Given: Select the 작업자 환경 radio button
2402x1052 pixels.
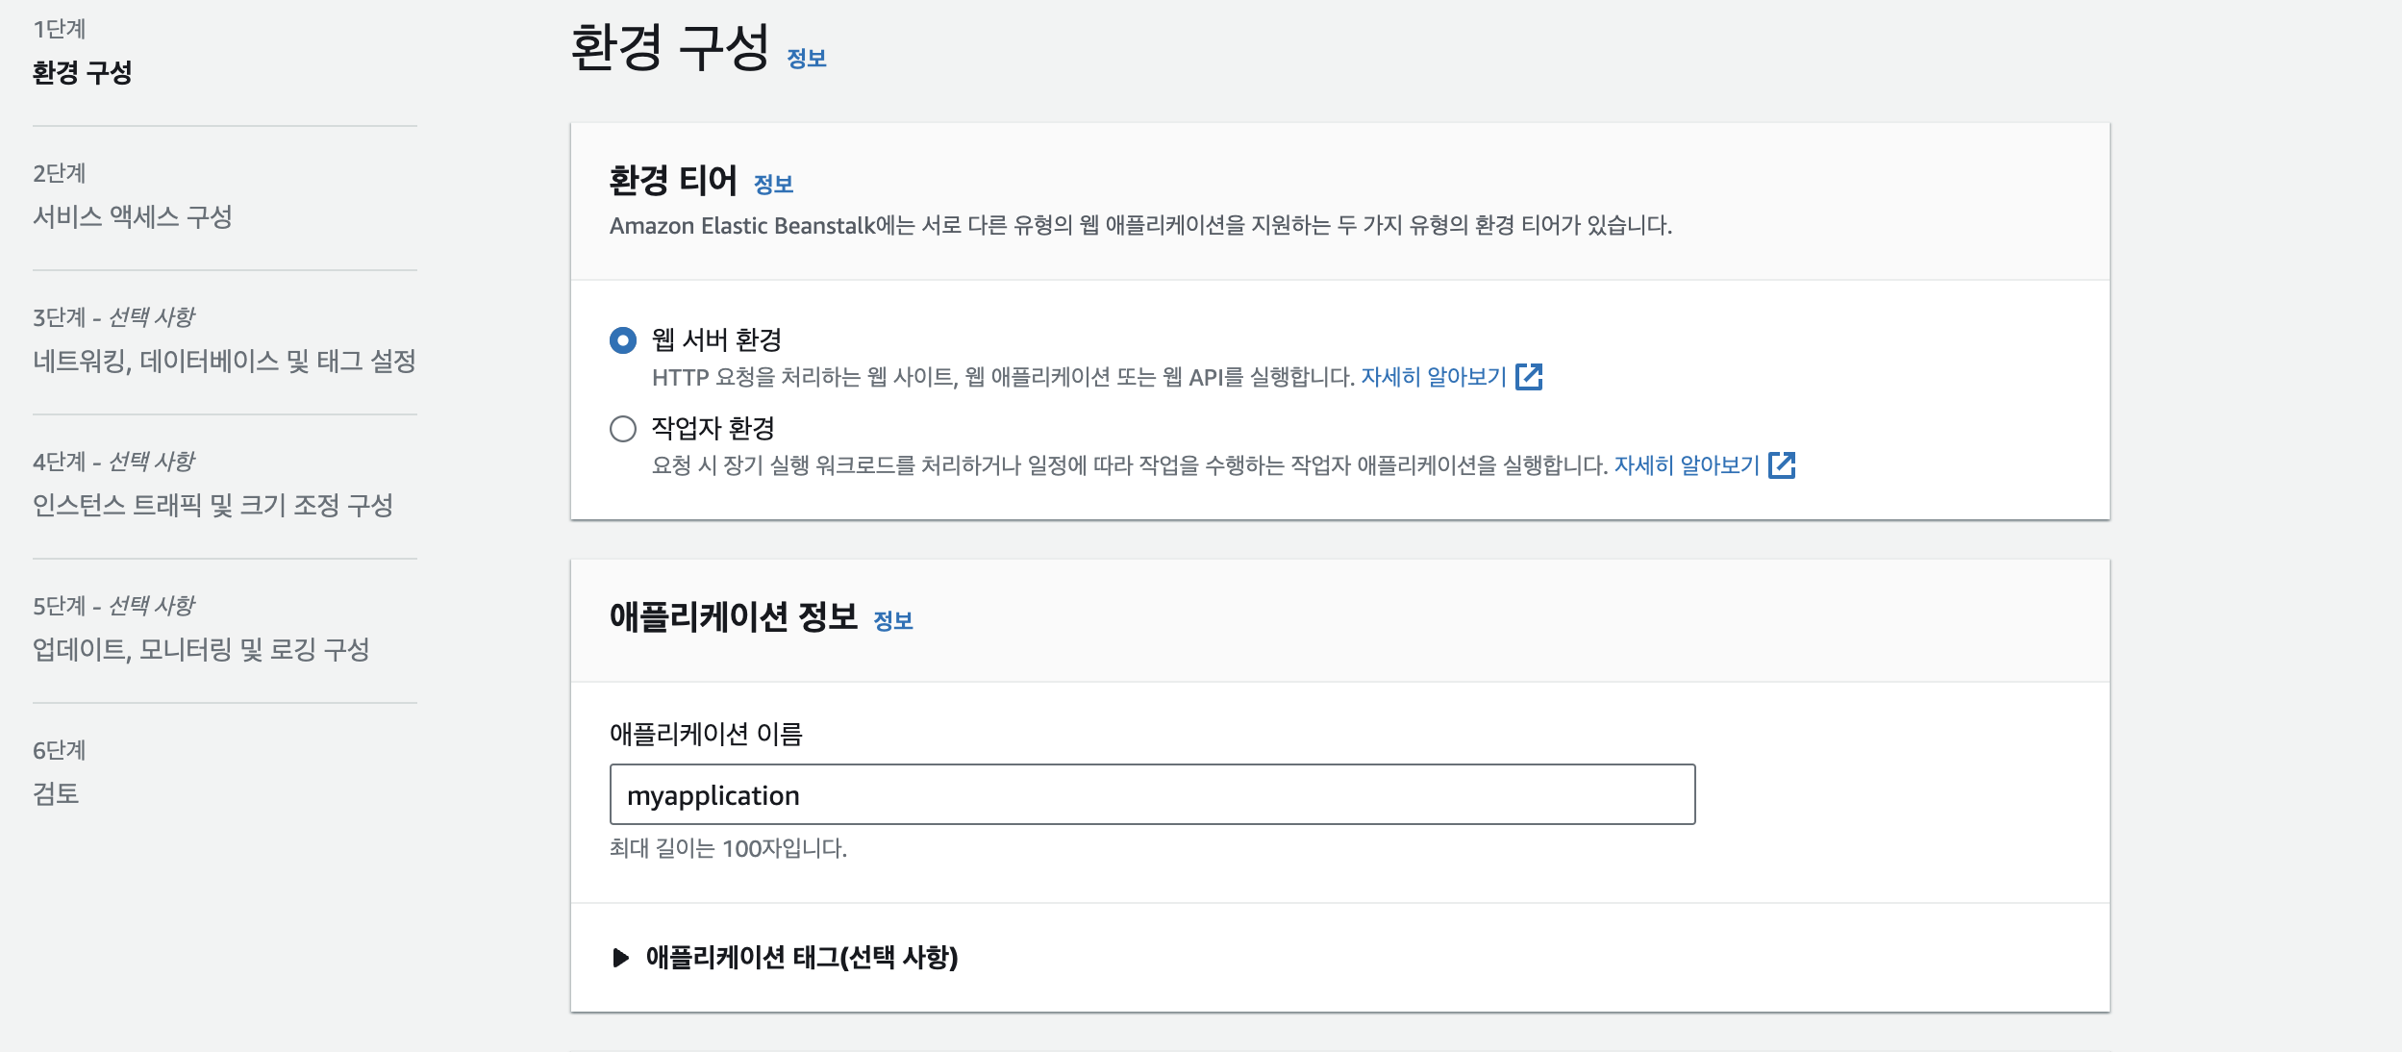Looking at the screenshot, I should pos(623,429).
